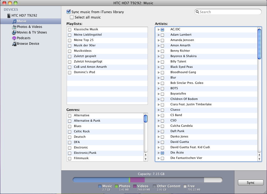
Task: Expand the Billy Talent artist row
Action: [159, 62]
